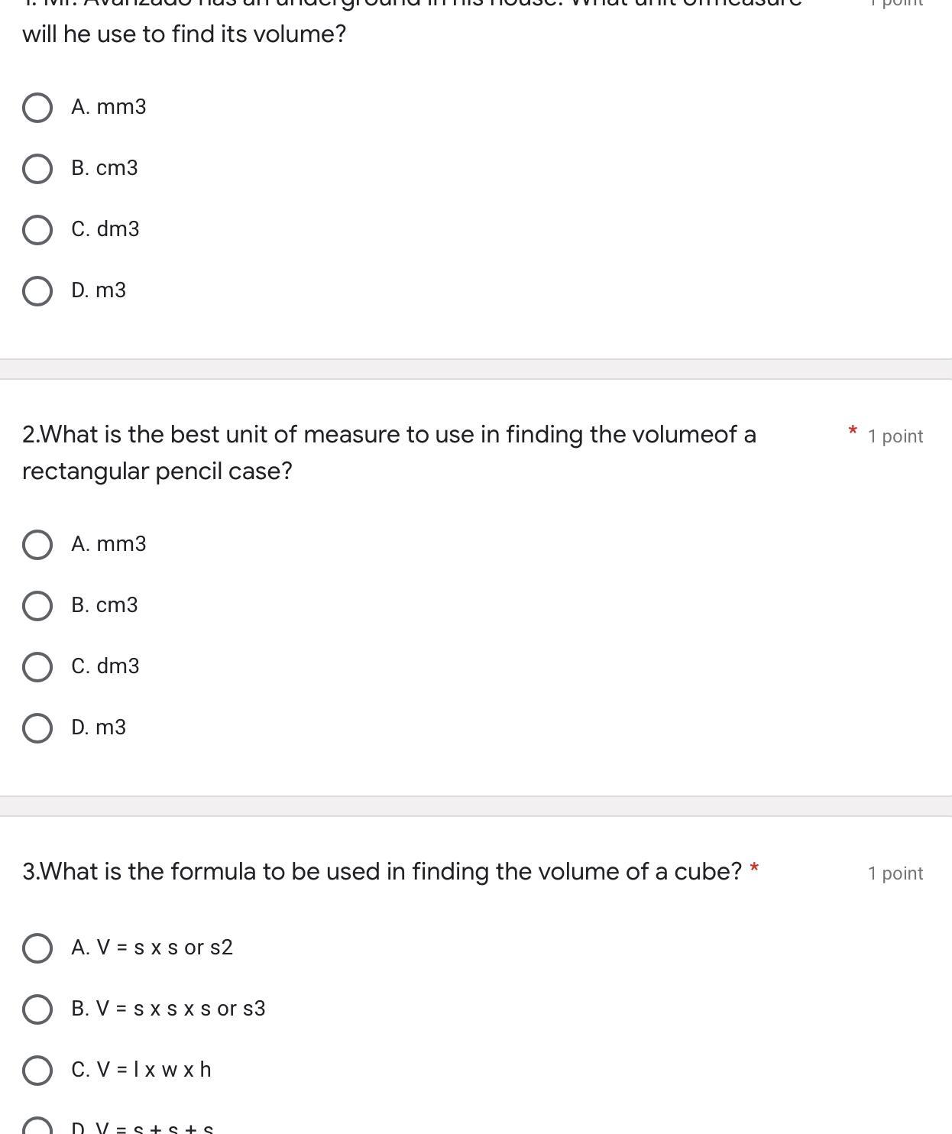Select 'D. m3' for the first question
This screenshot has height=1134, width=952.
(37, 291)
